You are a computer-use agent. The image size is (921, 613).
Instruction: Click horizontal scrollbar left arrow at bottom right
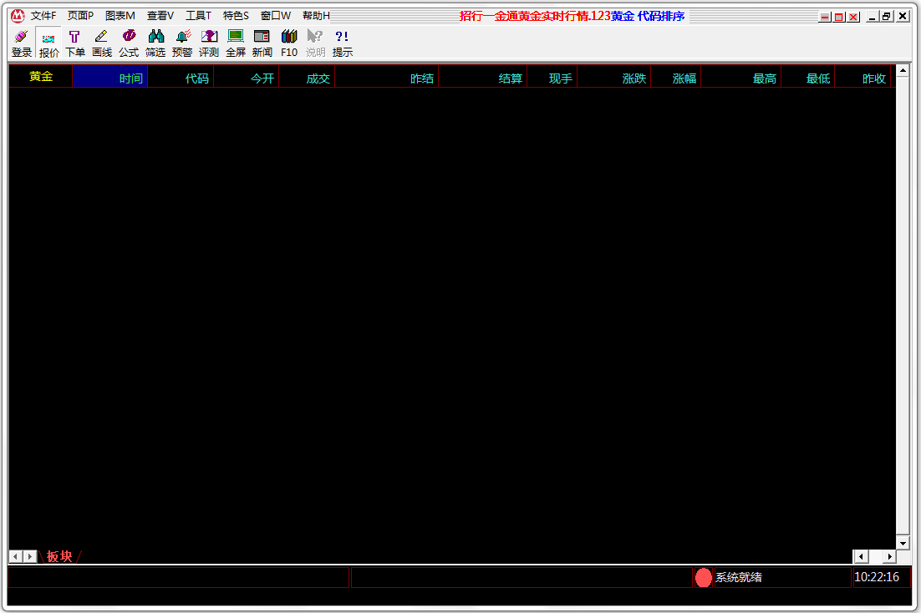(x=861, y=556)
